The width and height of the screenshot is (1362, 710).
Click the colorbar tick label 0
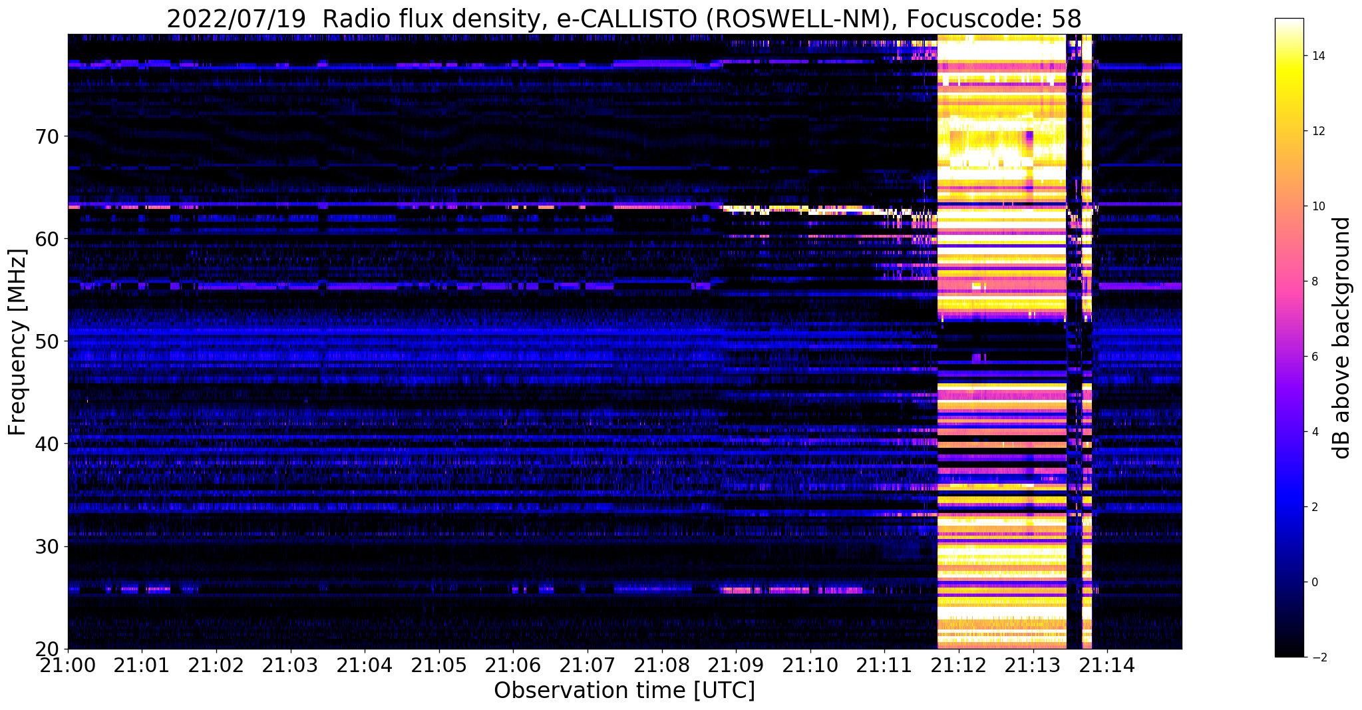pos(1315,582)
